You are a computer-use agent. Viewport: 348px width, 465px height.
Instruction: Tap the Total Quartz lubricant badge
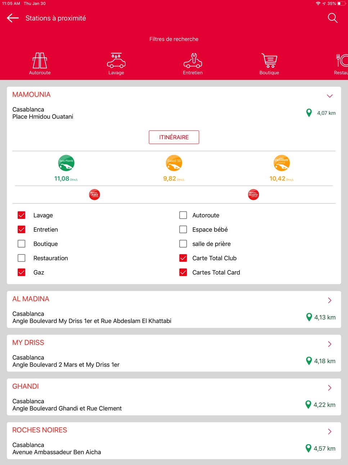point(254,195)
